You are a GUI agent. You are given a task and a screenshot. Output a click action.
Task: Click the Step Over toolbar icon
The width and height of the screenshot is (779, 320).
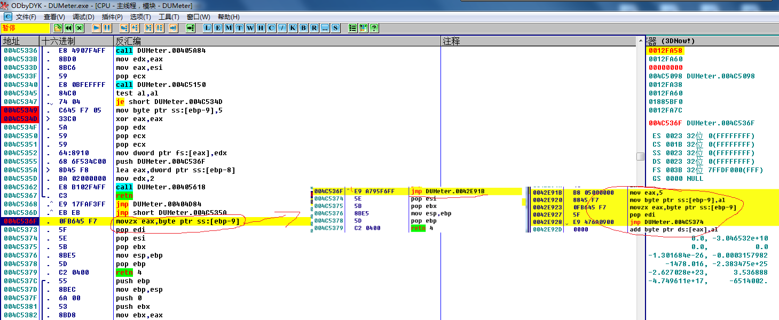(x=135, y=28)
